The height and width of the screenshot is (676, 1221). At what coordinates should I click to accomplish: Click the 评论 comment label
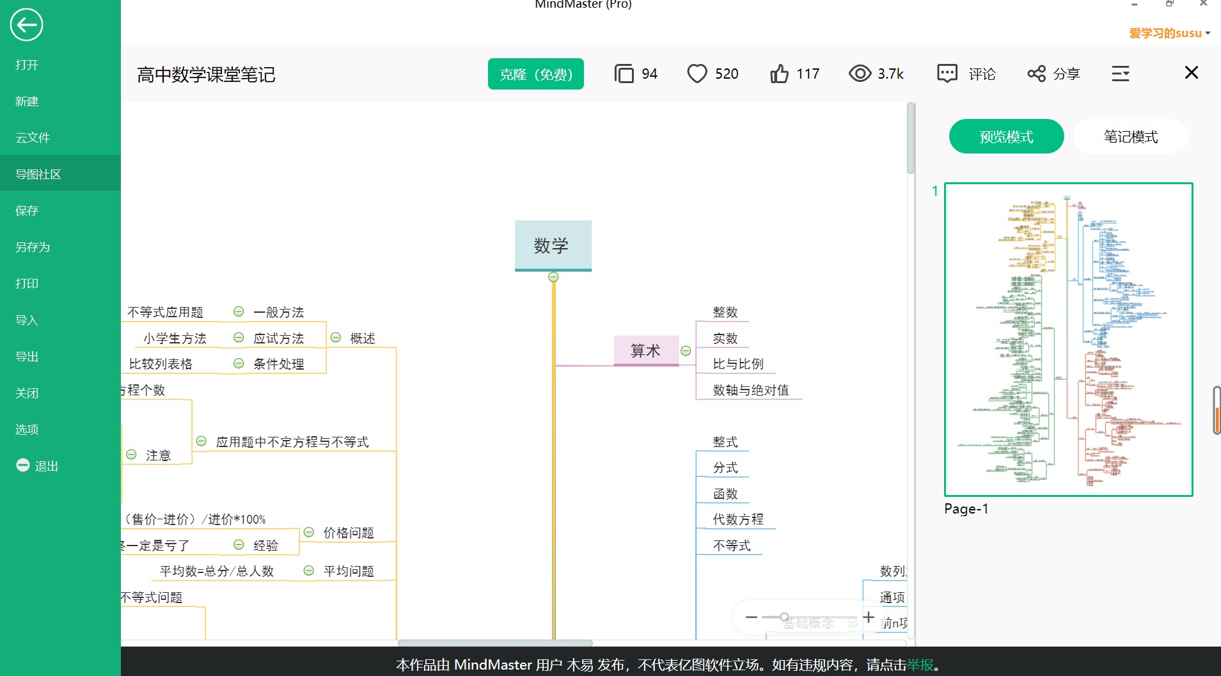tap(982, 74)
